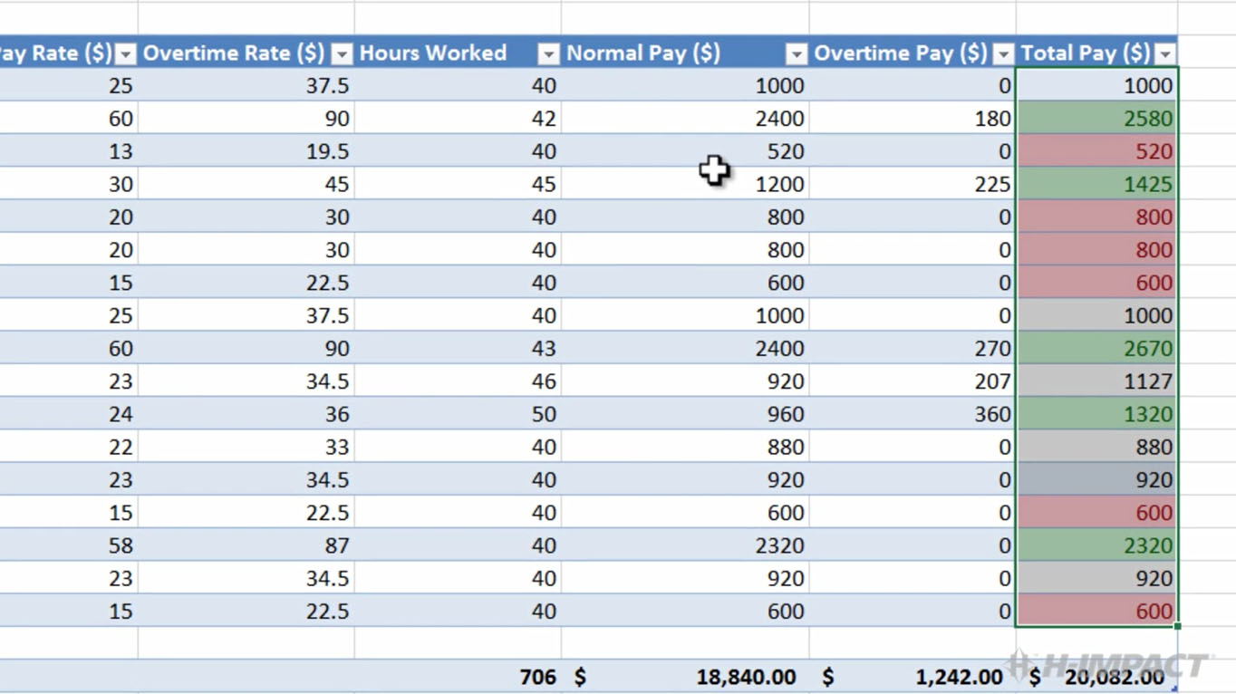Click the Pay Rate cell 13
The height and width of the screenshot is (694, 1236).
(x=69, y=151)
